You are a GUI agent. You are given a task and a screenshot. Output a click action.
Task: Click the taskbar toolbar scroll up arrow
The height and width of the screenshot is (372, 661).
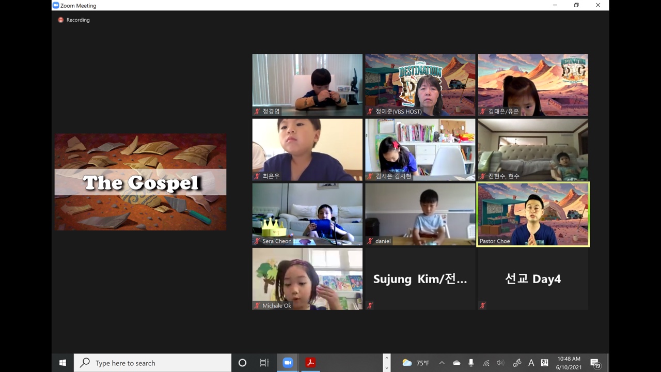[x=386, y=358]
